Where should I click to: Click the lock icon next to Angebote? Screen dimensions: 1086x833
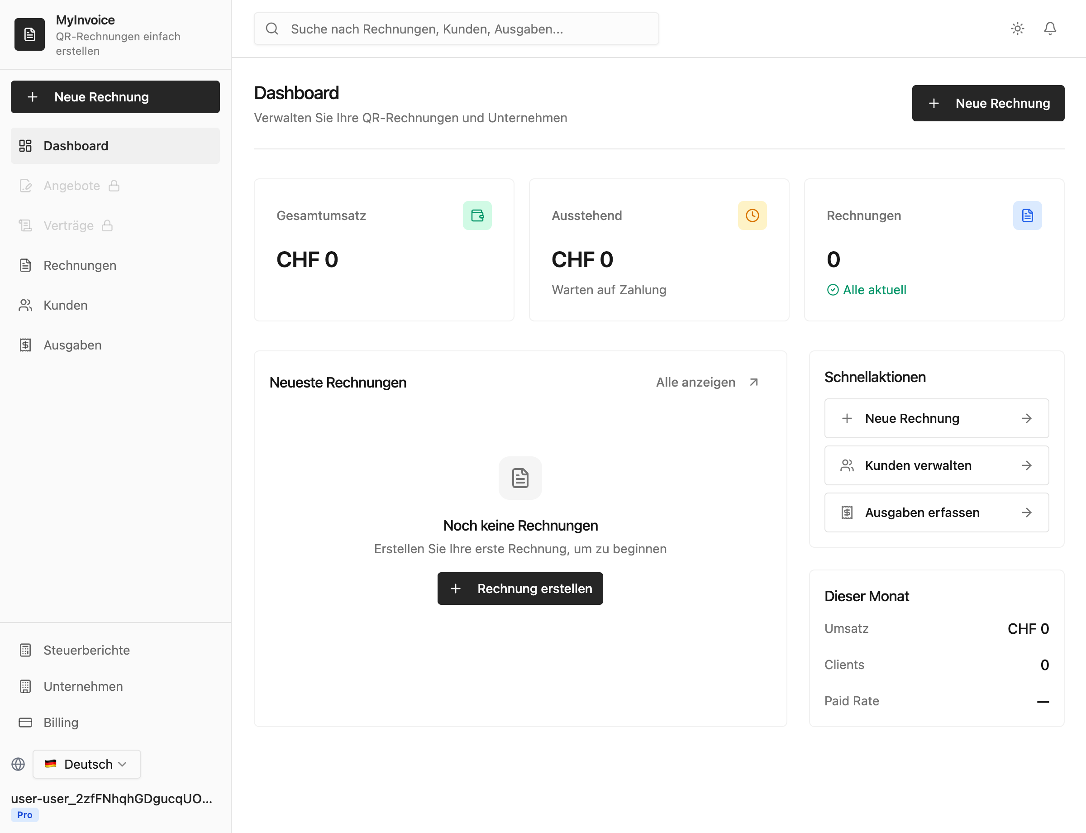click(114, 186)
